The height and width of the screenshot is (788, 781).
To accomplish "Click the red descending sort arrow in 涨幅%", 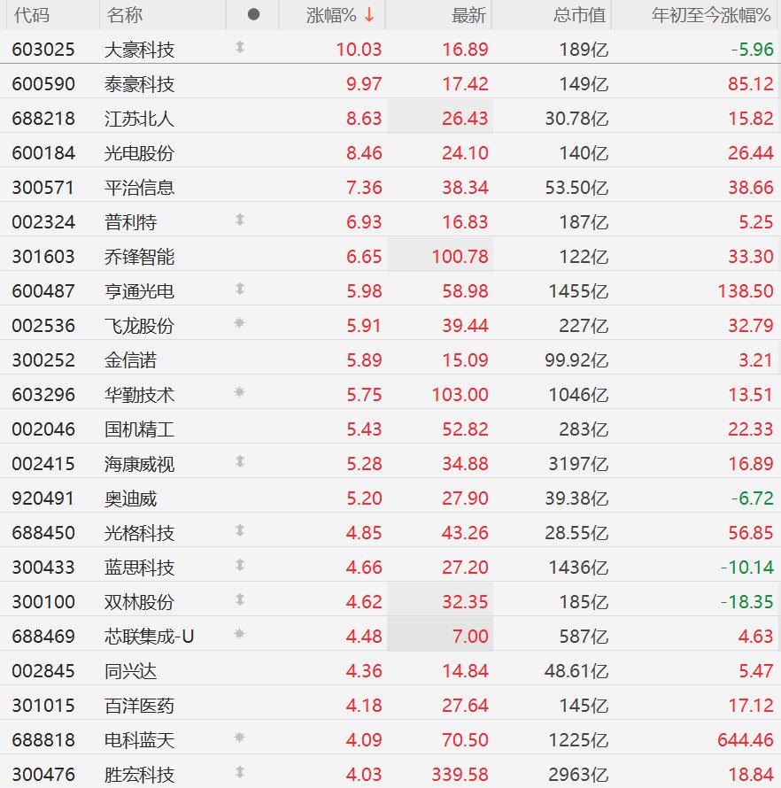I will coord(369,15).
